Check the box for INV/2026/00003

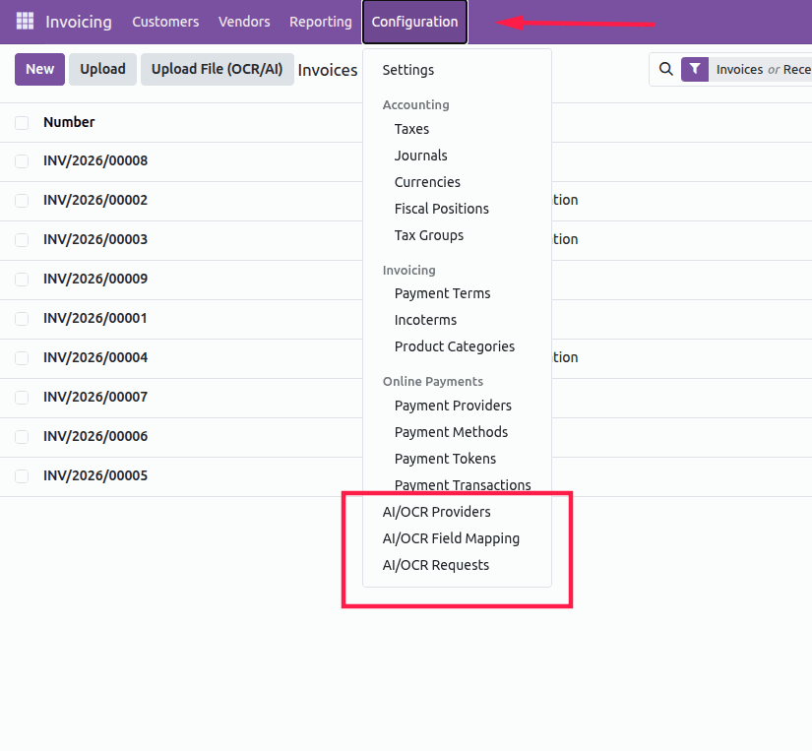pos(22,240)
